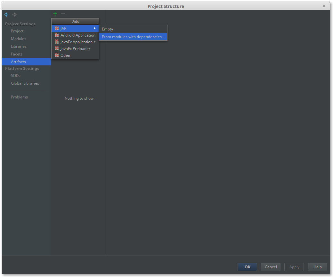Click the Android Application artifact icon
The width and height of the screenshot is (333, 277).
tap(57, 35)
